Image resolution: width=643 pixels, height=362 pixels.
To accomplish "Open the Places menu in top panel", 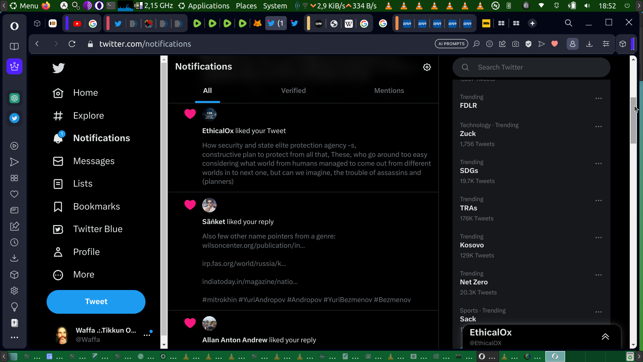I will tap(246, 6).
